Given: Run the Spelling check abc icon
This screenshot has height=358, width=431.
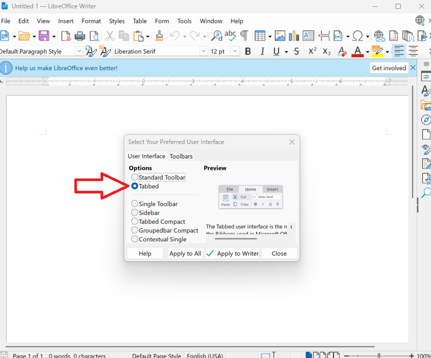Looking at the screenshot, I should [x=230, y=36].
